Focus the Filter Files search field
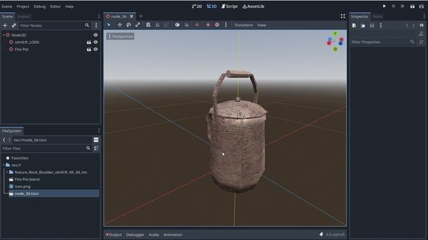This screenshot has width=428, height=240. (46, 148)
